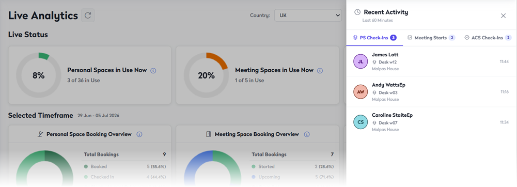Select the PS Check-Ins tab

tap(374, 38)
